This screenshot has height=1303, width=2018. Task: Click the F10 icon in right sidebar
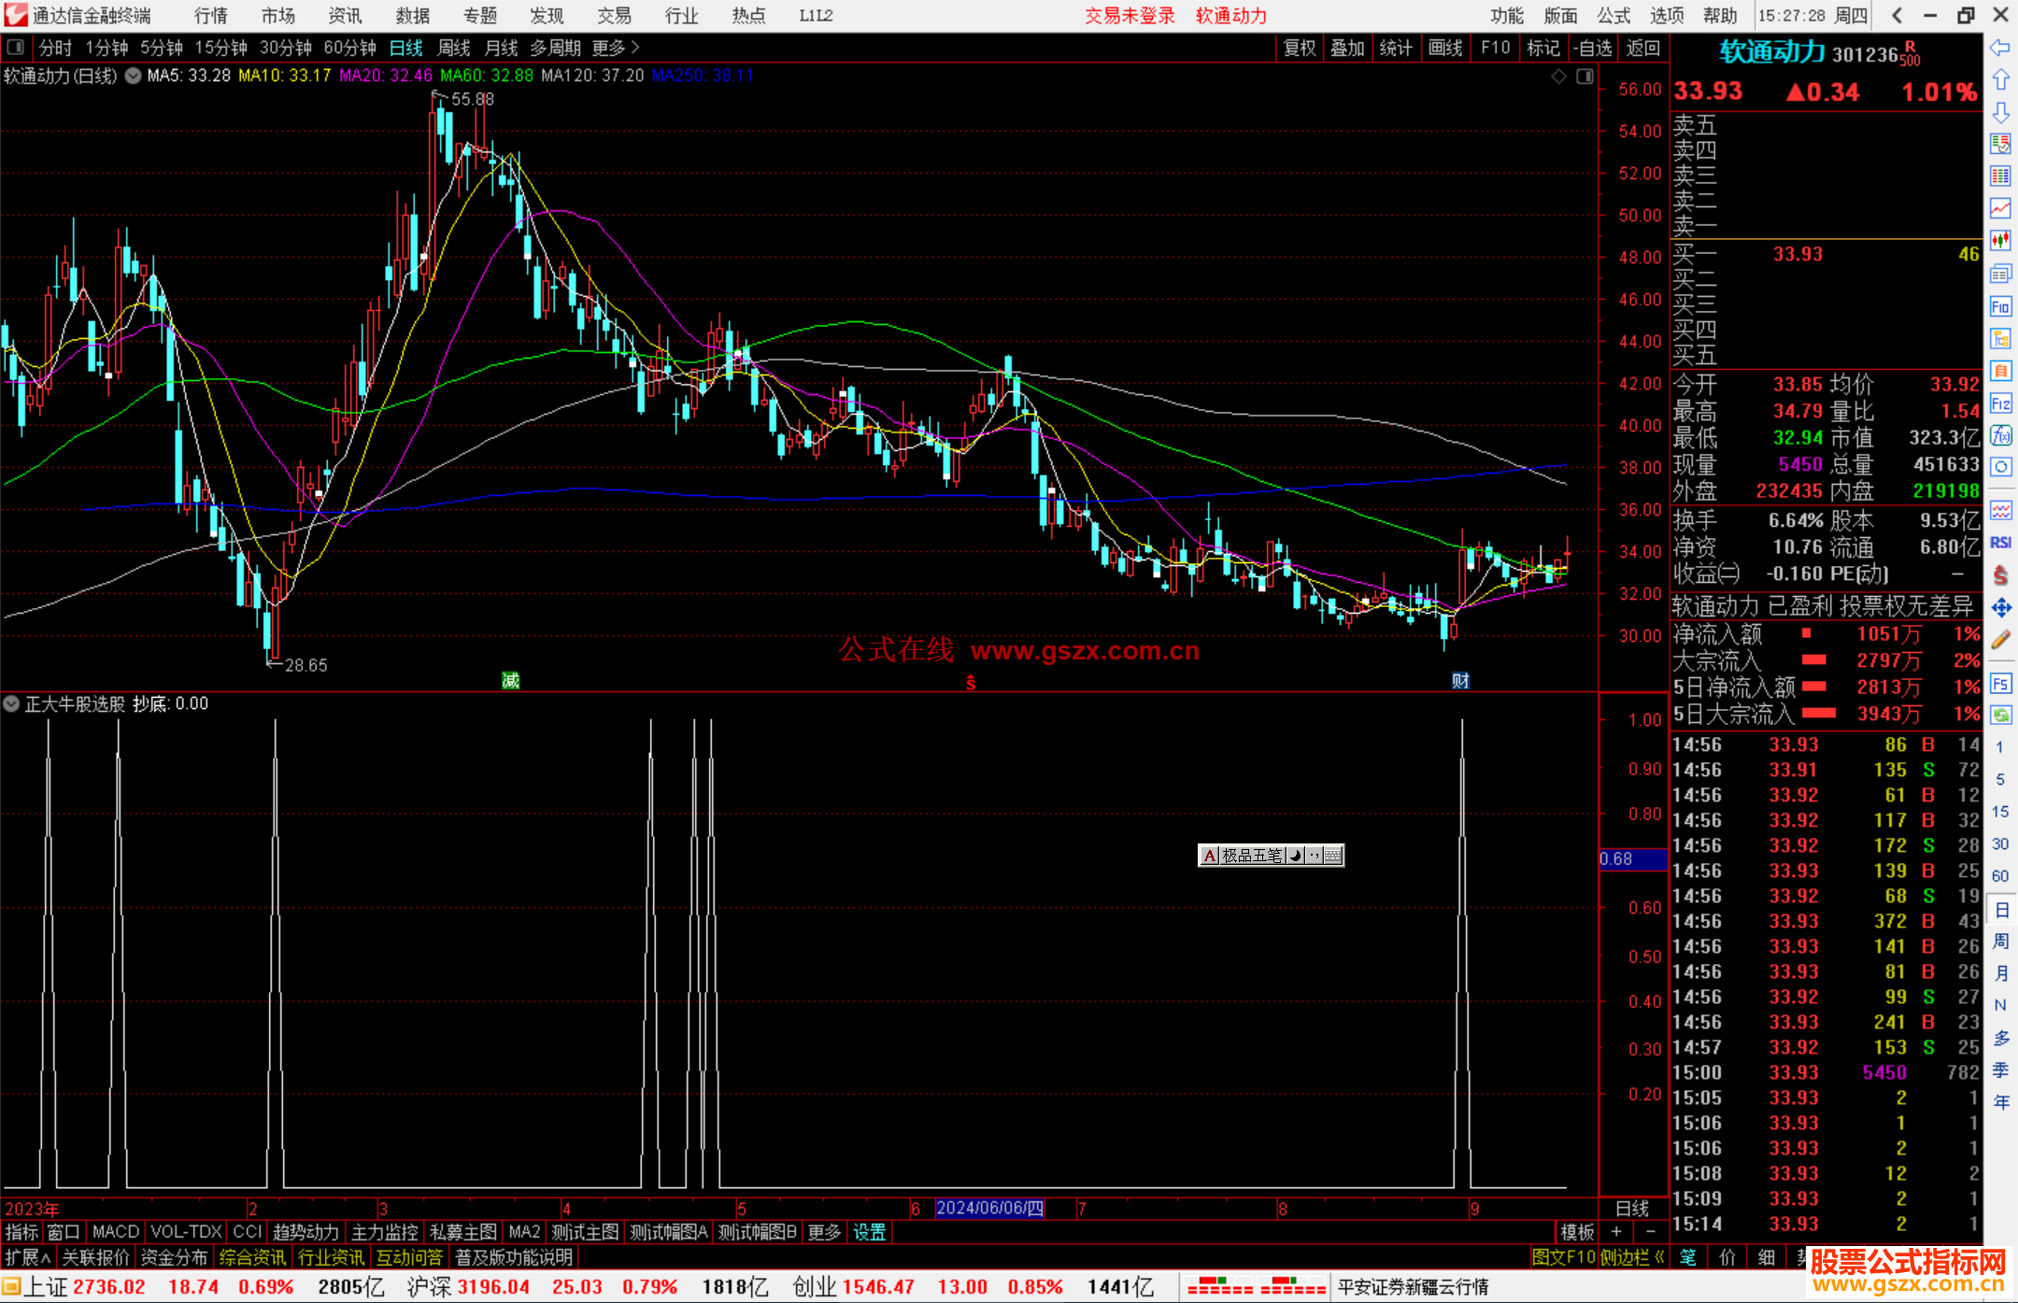2000,307
